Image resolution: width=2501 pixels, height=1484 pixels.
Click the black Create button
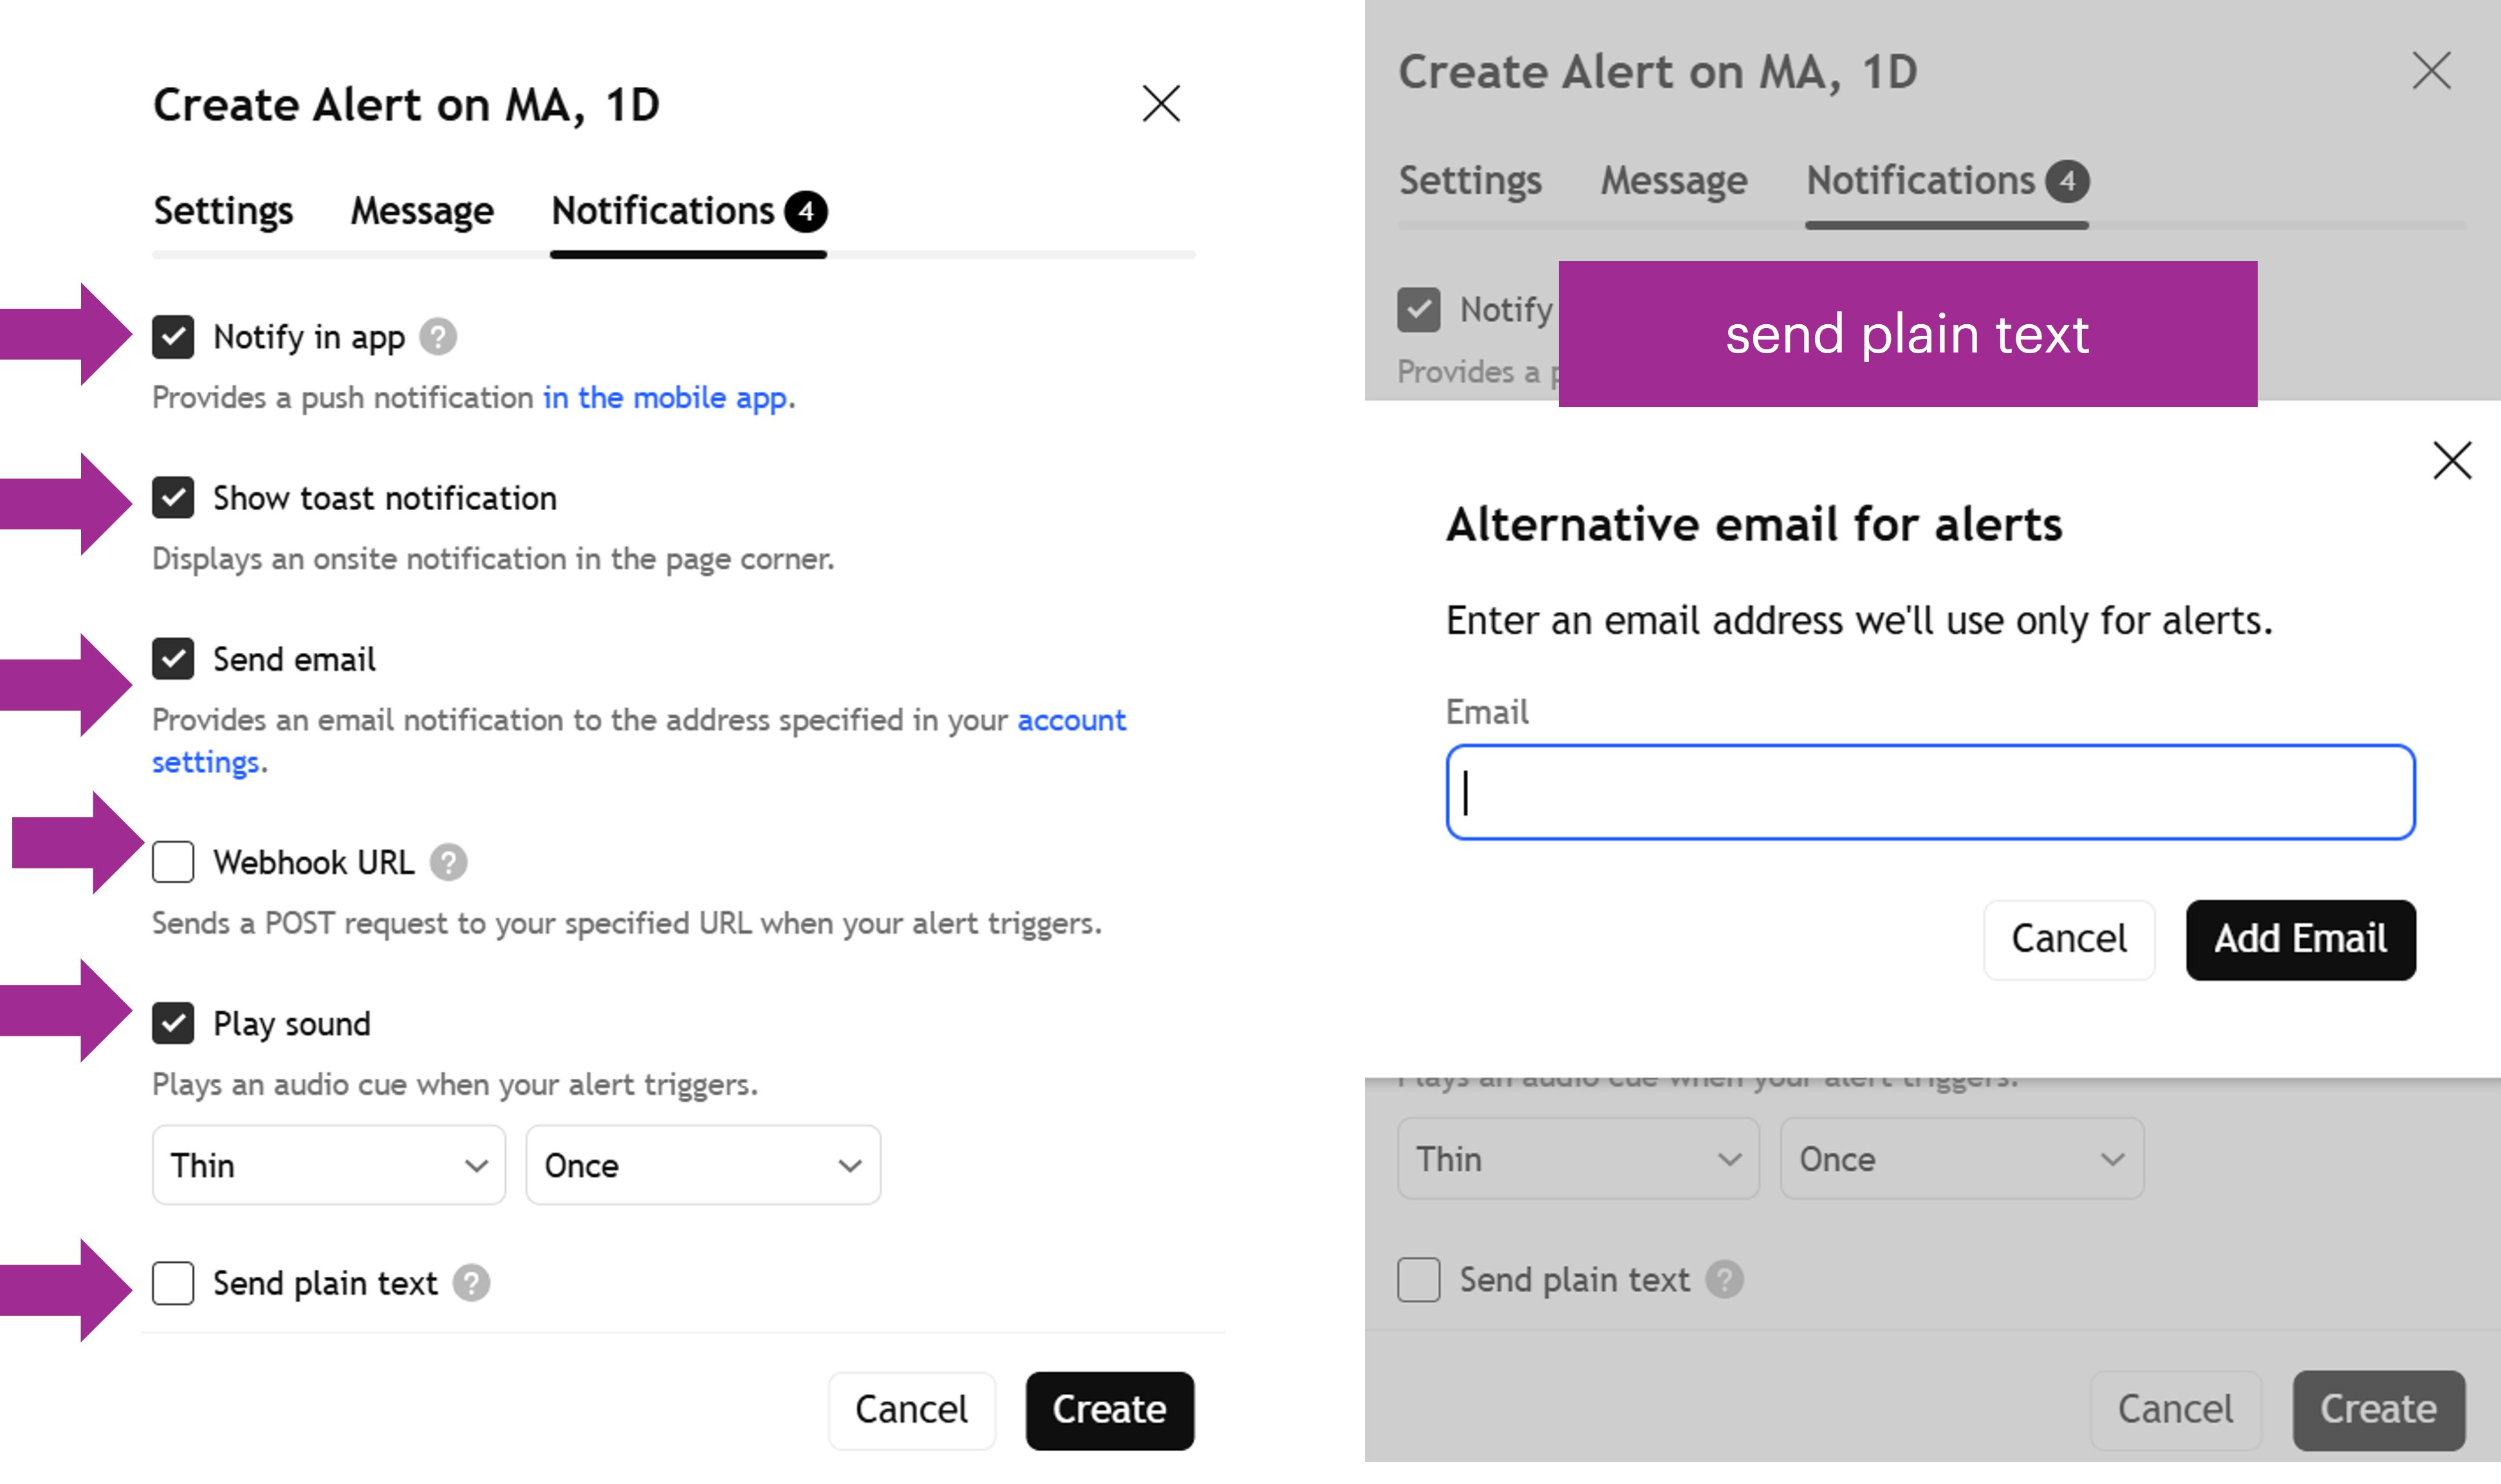tap(1110, 1410)
